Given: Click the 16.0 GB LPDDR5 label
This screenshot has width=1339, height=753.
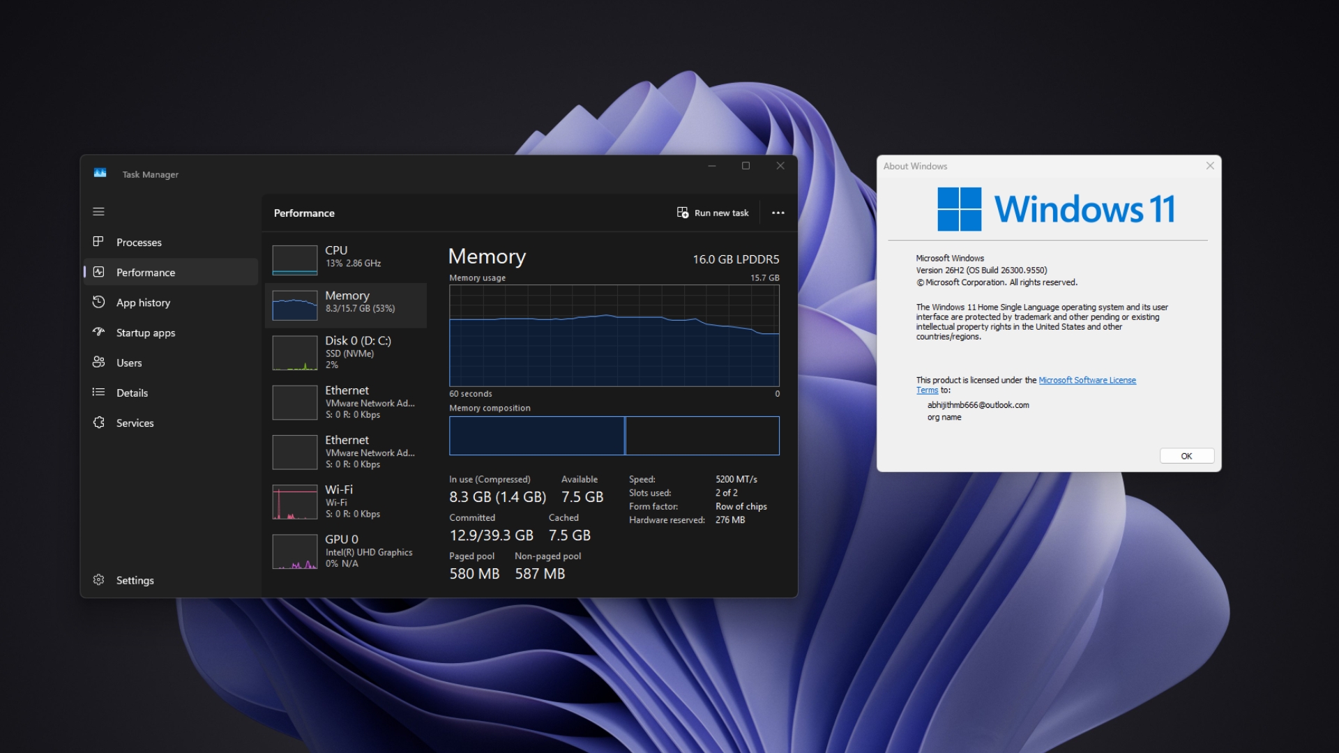Looking at the screenshot, I should pos(736,259).
